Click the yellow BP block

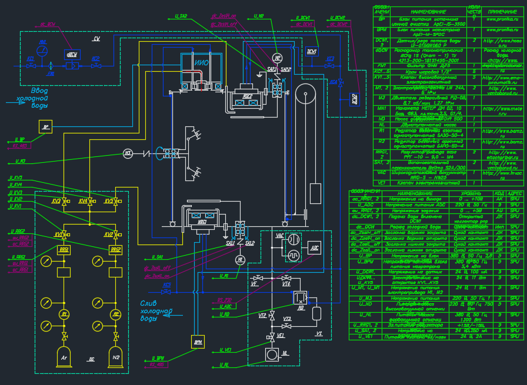45,126
